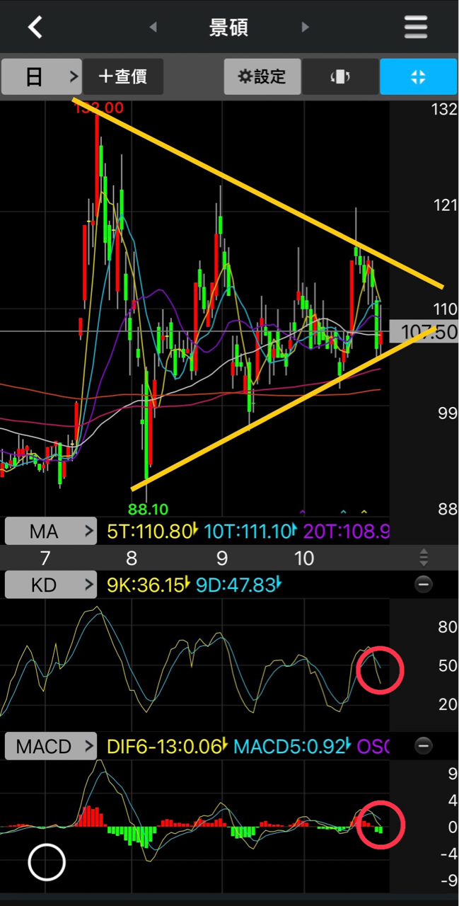Open the 設定 settings button

[x=262, y=77]
